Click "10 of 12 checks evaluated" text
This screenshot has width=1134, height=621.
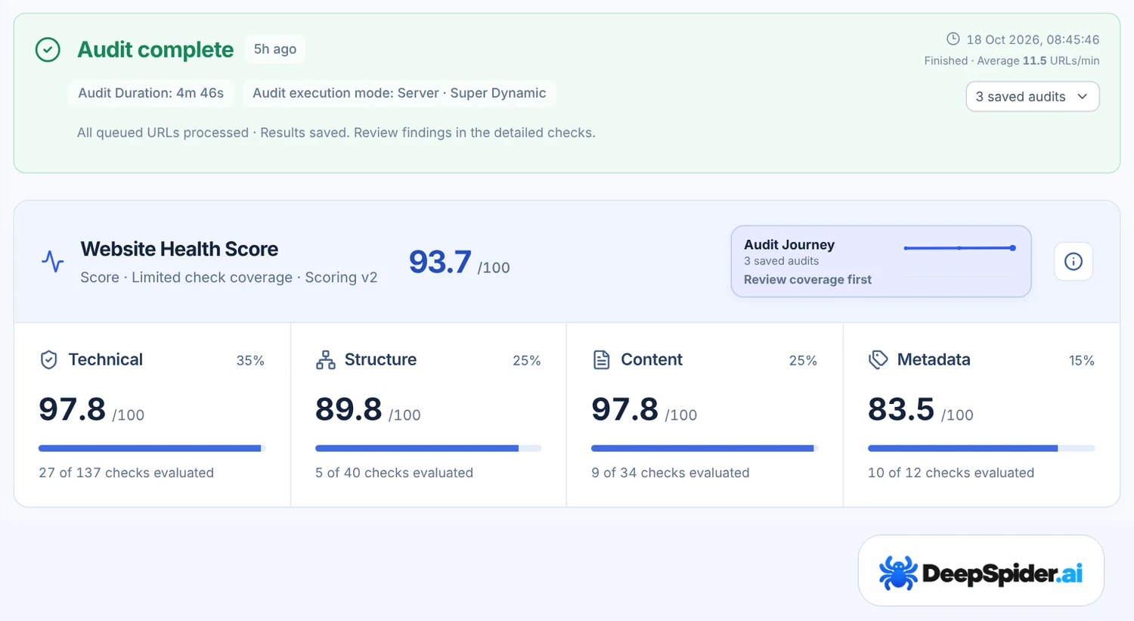tap(951, 473)
